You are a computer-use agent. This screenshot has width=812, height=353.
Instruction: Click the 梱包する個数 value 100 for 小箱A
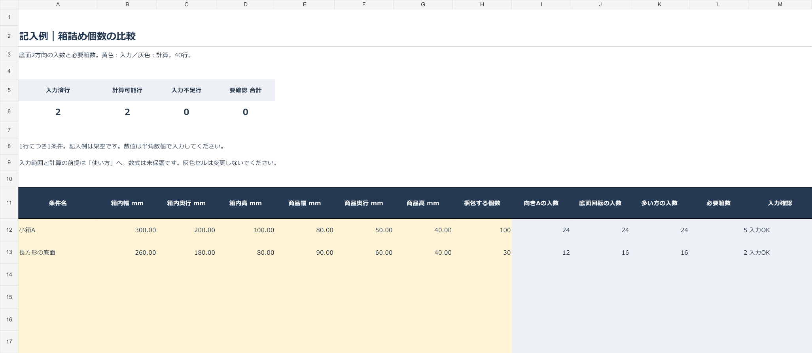click(482, 230)
